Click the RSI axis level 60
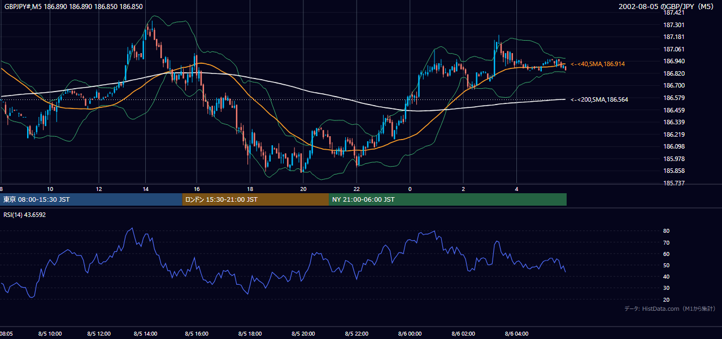The height and width of the screenshot is (339, 722). [666, 254]
